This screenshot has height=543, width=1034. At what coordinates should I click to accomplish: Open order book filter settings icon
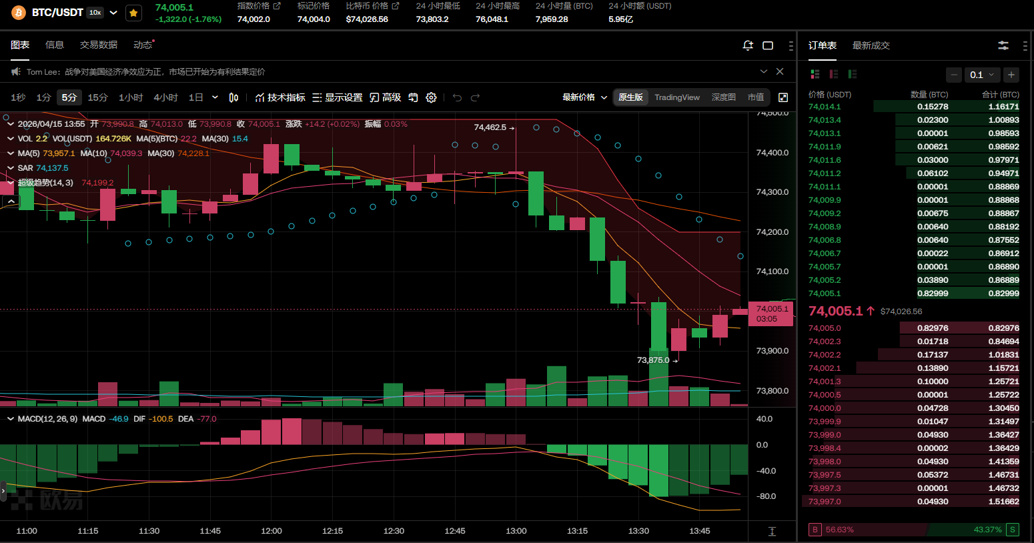coord(1003,45)
